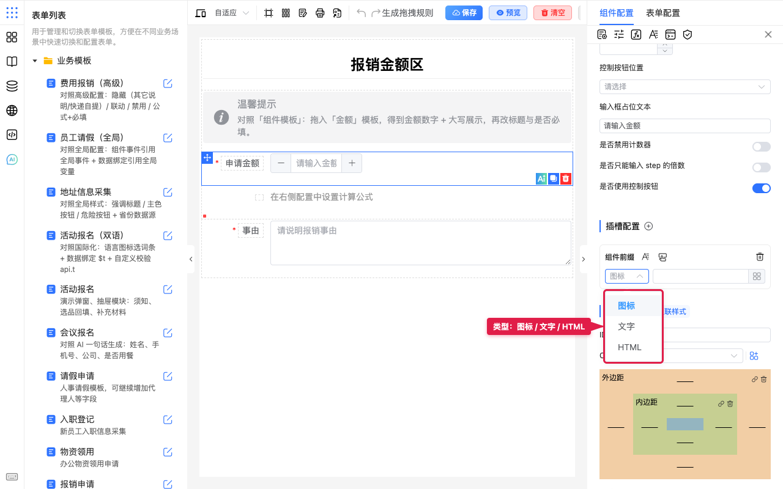Toggle 是否禁用计数器 switch
This screenshot has width=783, height=489.
click(x=761, y=147)
